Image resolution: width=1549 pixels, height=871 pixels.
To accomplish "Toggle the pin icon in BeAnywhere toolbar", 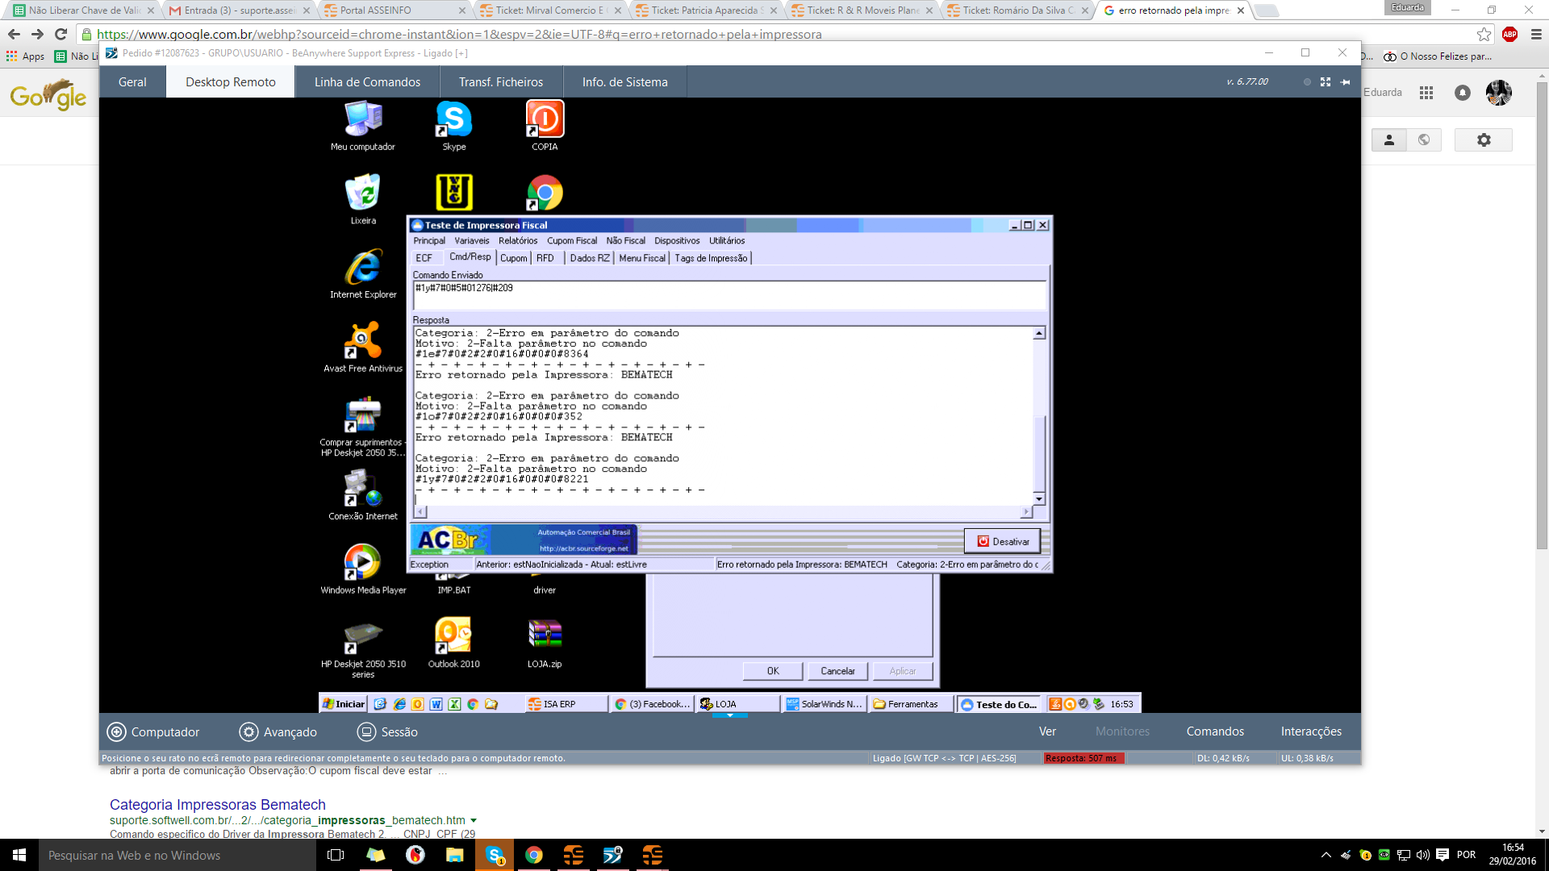I will [1345, 82].
